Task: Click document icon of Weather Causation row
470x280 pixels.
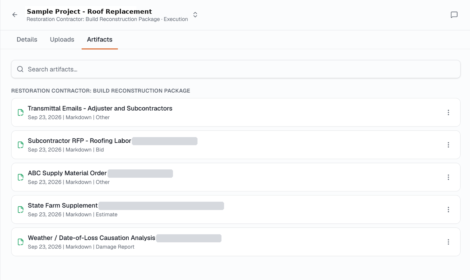Action: [21, 242]
